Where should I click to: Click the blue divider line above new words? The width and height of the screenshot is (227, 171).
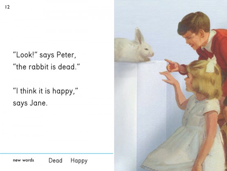tap(56, 153)
